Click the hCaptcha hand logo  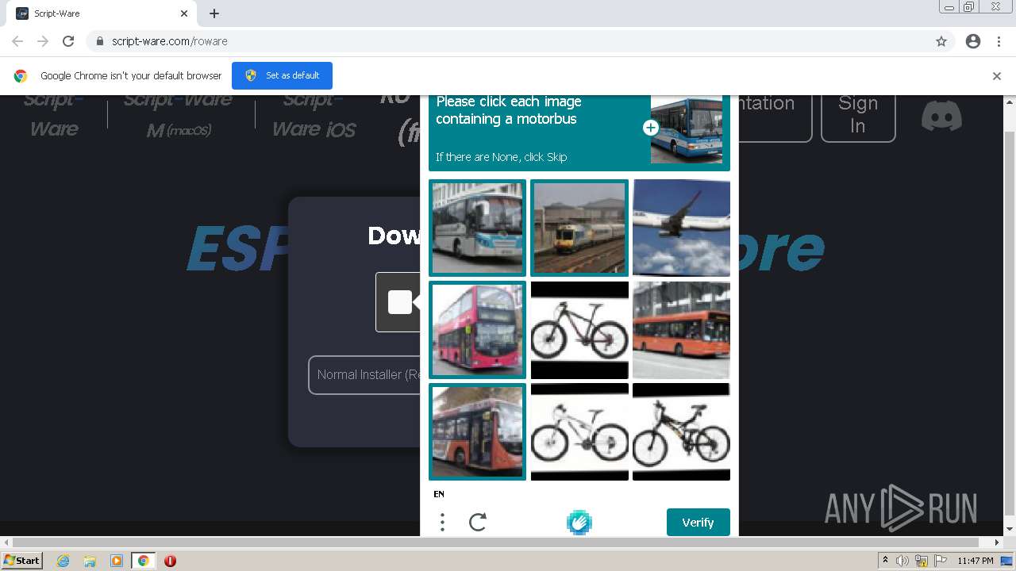pyautogui.click(x=579, y=522)
